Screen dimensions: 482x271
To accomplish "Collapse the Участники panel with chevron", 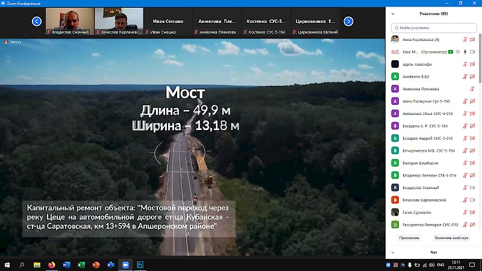I will pyautogui.click(x=393, y=13).
